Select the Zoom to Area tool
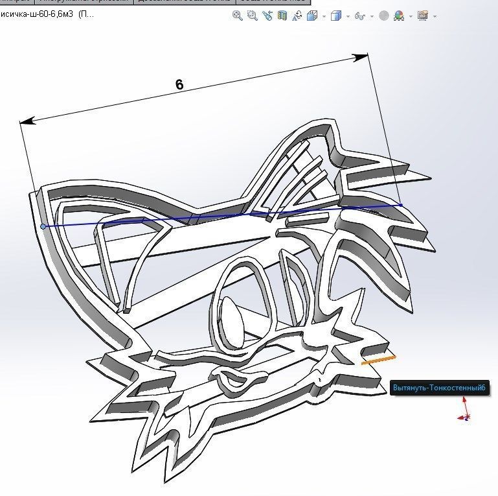Screen dimensions: 498x496 click(252, 16)
